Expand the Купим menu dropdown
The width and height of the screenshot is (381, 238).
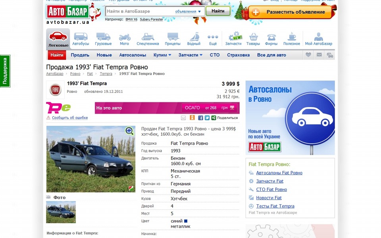[162, 55]
